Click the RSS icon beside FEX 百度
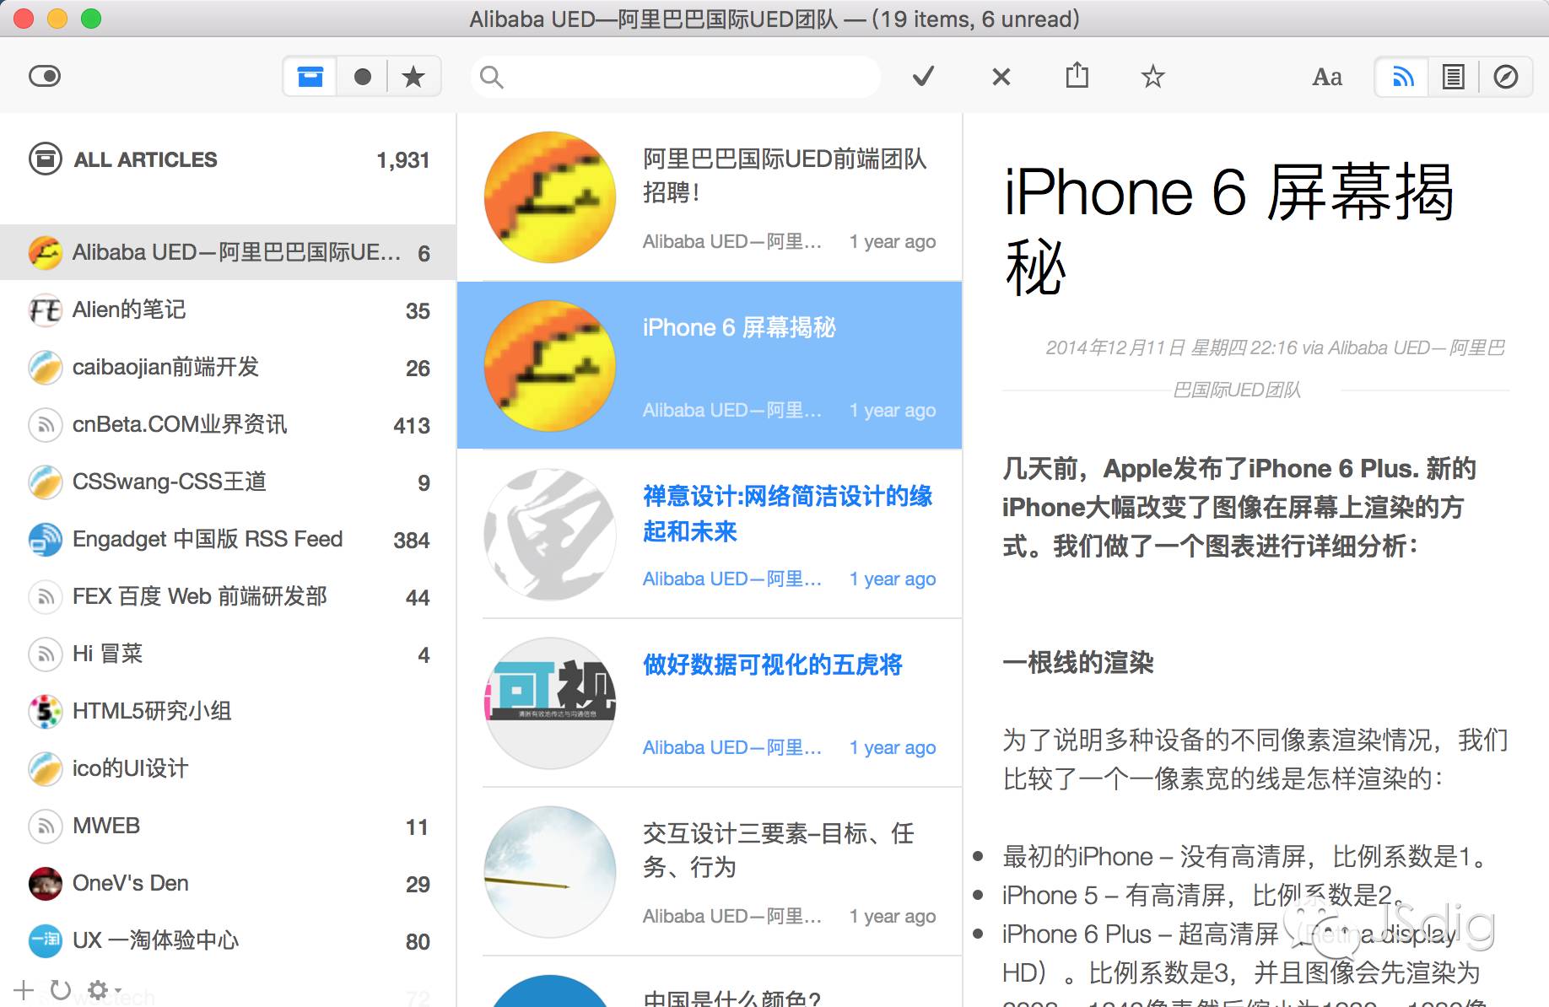1549x1007 pixels. 45,597
